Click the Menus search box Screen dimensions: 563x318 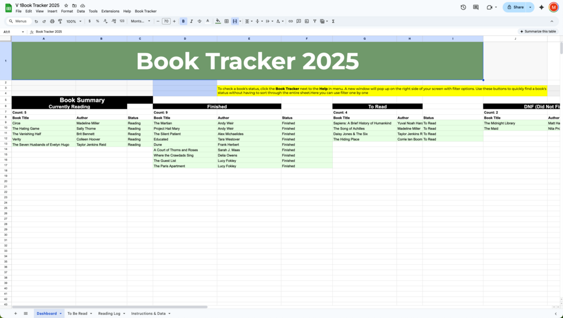pyautogui.click(x=18, y=21)
